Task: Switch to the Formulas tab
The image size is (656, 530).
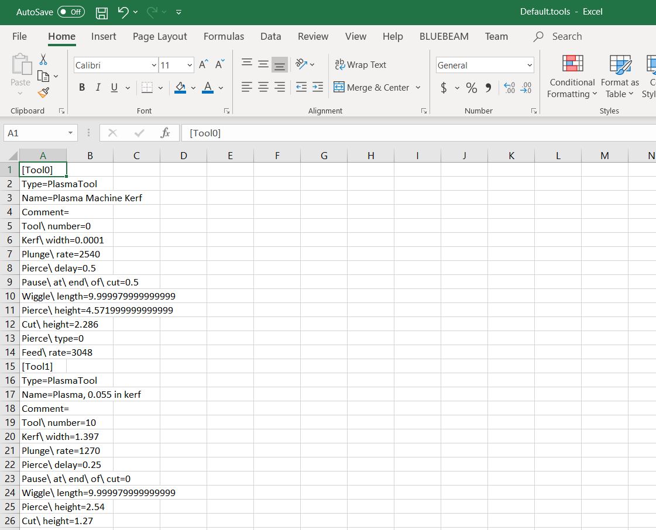Action: 224,36
